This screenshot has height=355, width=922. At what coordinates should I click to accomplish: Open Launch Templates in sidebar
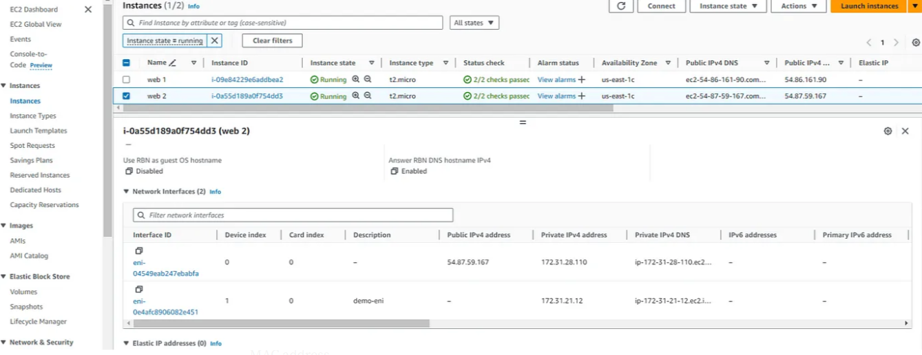(39, 131)
